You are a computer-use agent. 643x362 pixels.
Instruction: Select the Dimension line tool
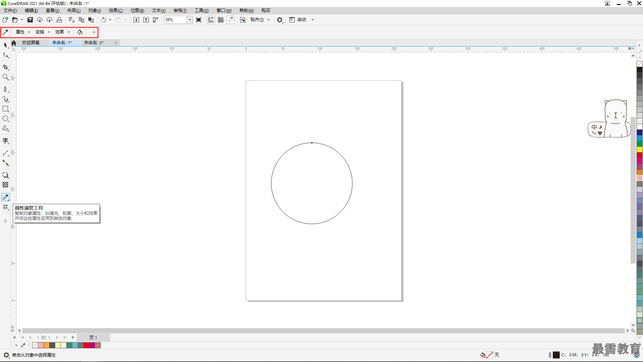[x=5, y=153]
